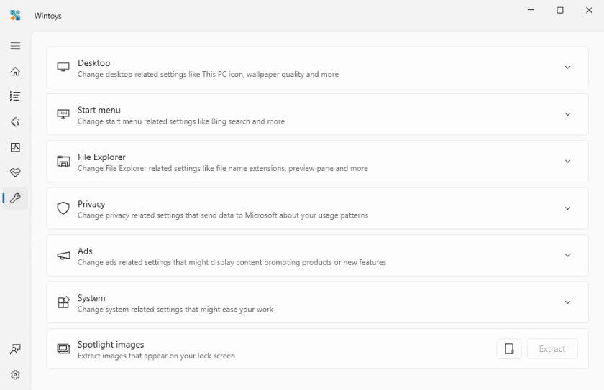Click the Extract button for Spotlight images
This screenshot has width=604, height=390.
(552, 349)
